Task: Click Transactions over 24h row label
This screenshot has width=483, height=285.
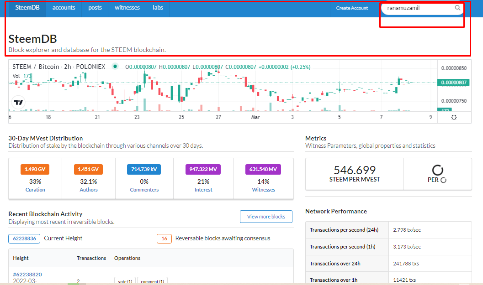Action: 335,264
